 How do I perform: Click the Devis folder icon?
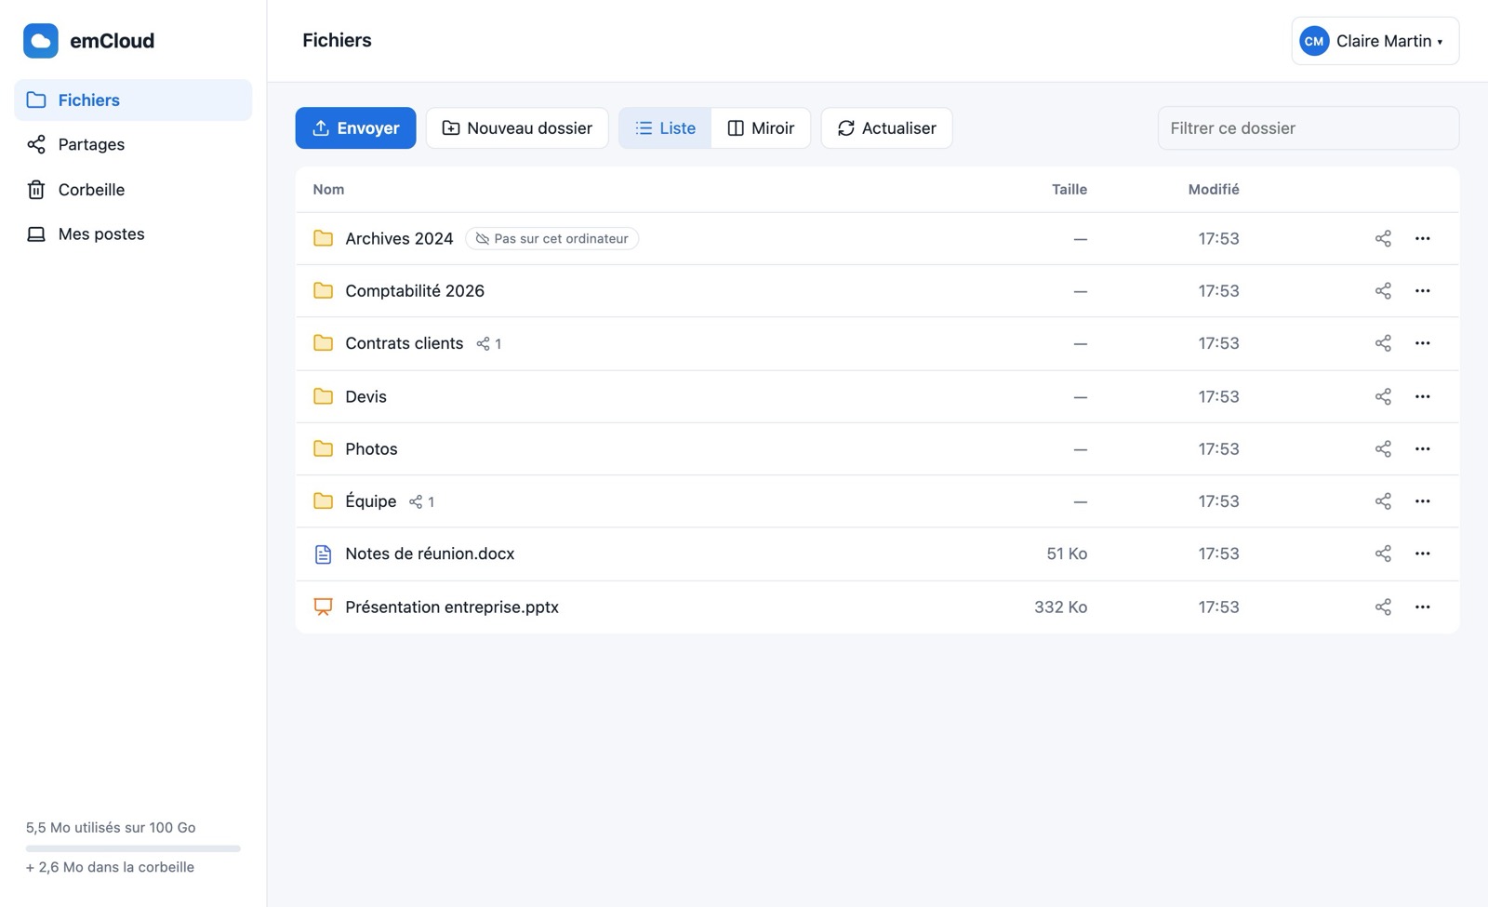click(x=323, y=396)
